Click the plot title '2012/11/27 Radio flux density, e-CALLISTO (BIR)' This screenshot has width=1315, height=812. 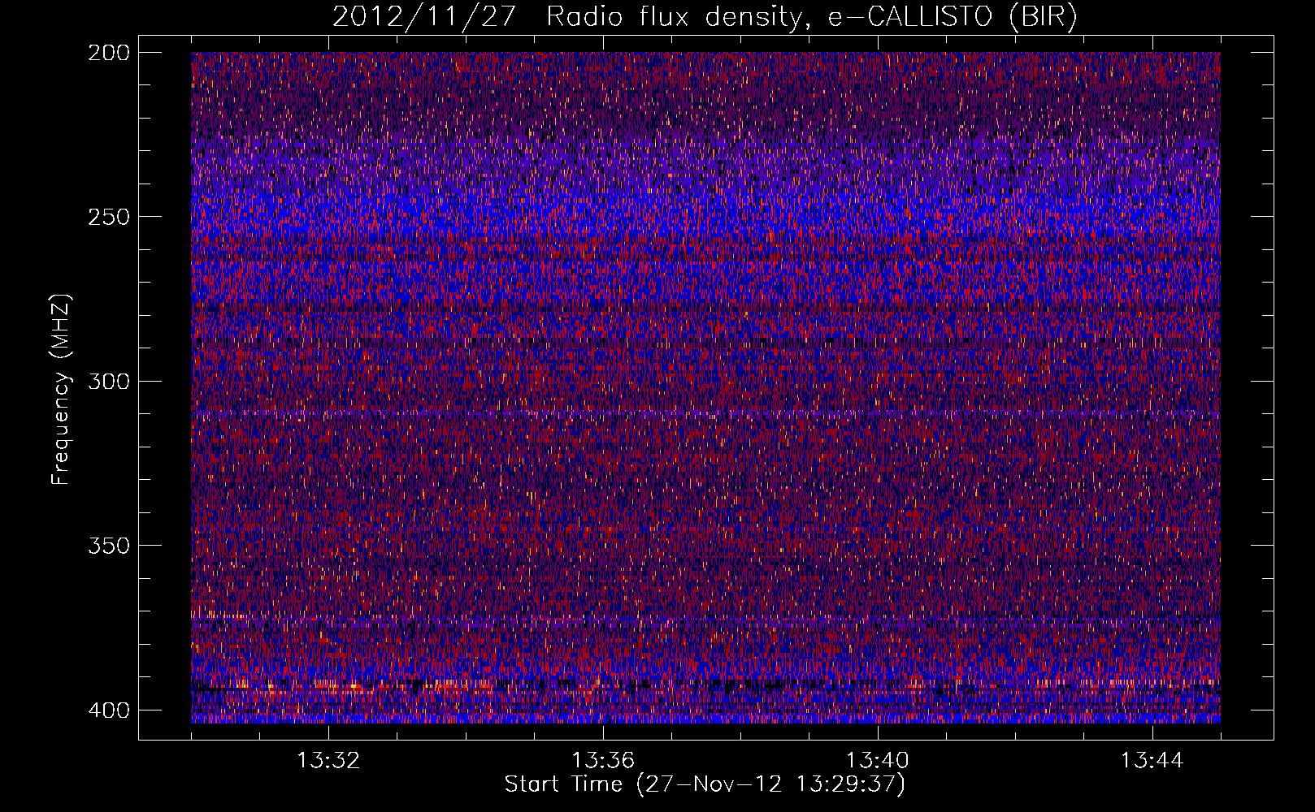pyautogui.click(x=705, y=17)
